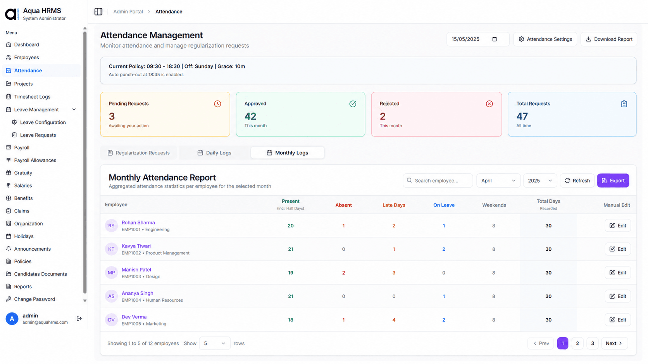Screen dimensions: 648x364
Task: Switch to Regularization Requests tab
Action: click(x=138, y=153)
